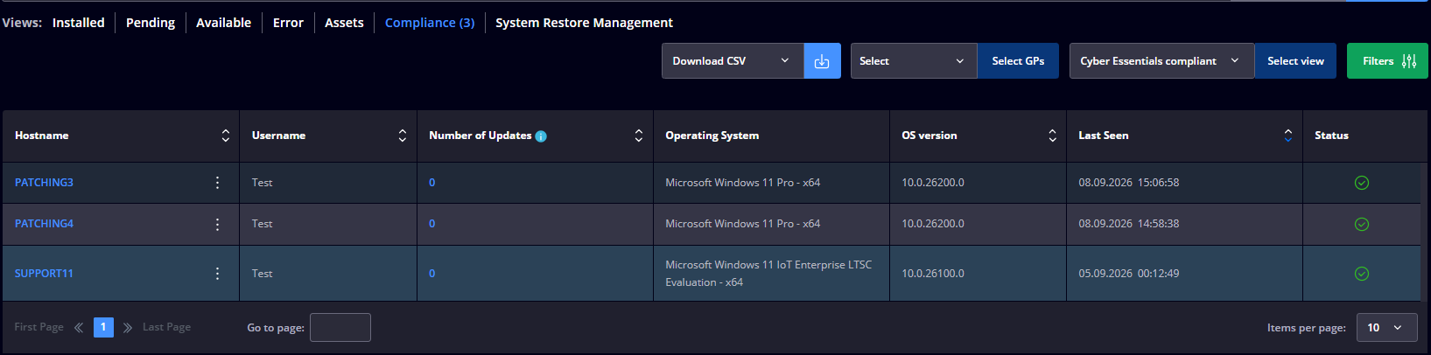Click update count 0 for PATCHING4
Viewport: 1431px width, 355px height.
click(x=431, y=224)
